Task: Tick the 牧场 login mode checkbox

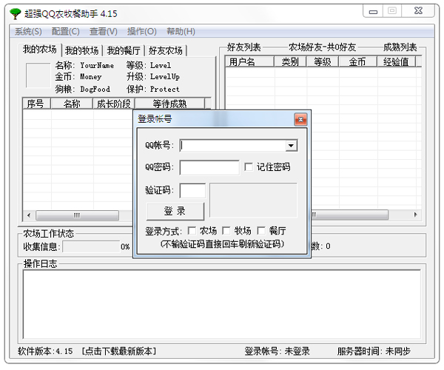Action: coord(226,231)
